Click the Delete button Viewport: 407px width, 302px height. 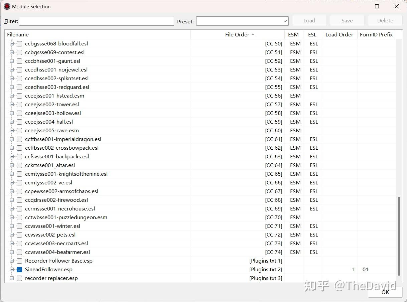385,20
